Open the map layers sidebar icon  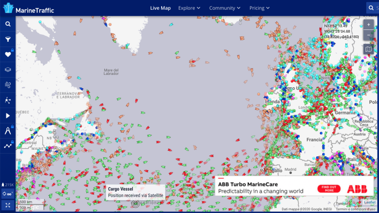click(7, 70)
